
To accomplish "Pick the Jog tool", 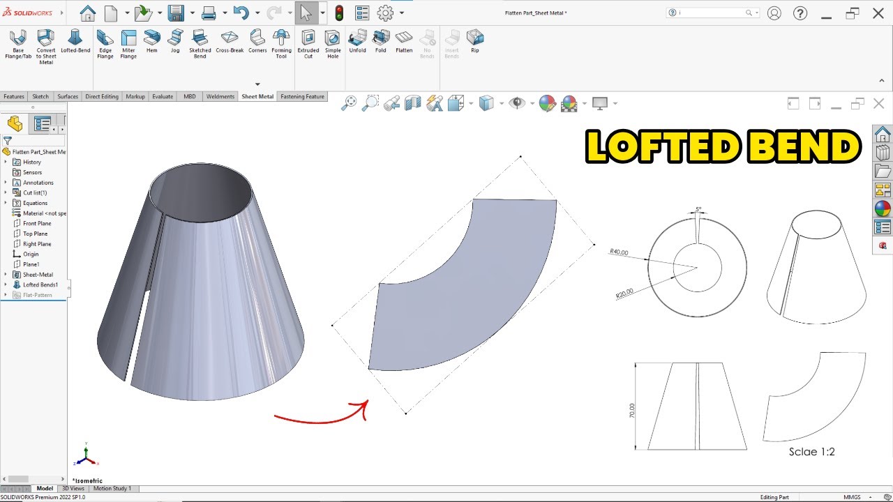I will (175, 42).
